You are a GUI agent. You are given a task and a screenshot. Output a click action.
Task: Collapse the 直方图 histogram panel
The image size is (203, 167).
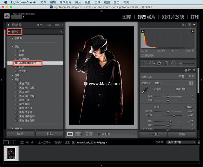click(x=194, y=25)
